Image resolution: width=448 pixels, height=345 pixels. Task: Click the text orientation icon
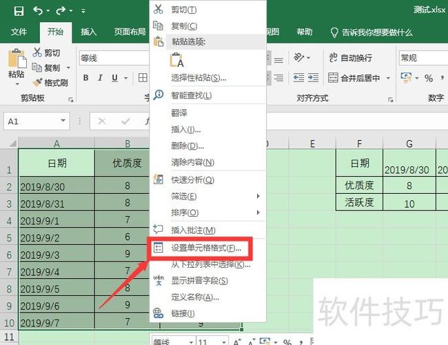point(299,57)
